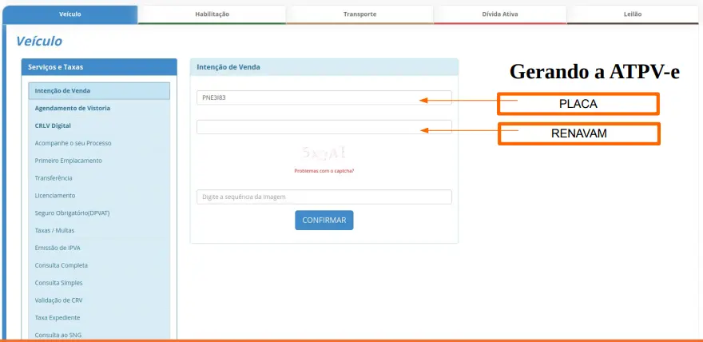Go to the Dívida Ativa tab
This screenshot has height=342, width=703.
point(500,14)
